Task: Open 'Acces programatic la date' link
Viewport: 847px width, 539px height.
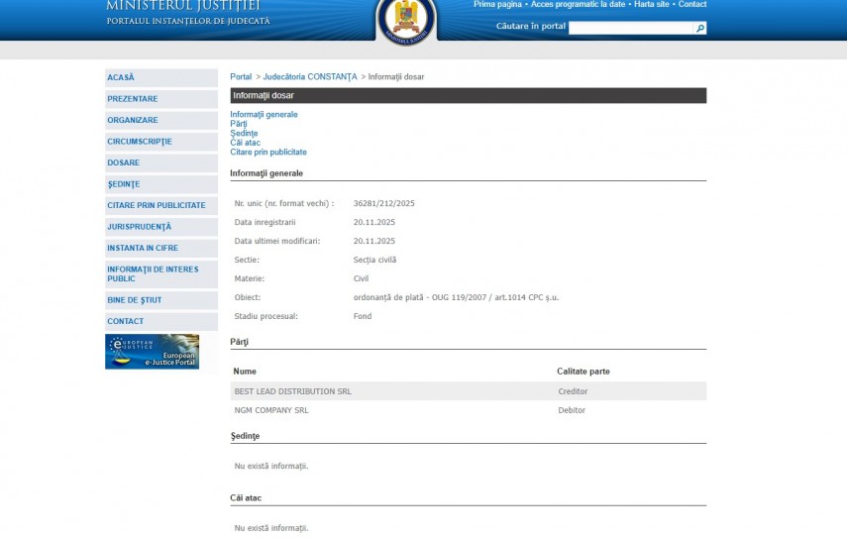Action: click(578, 5)
